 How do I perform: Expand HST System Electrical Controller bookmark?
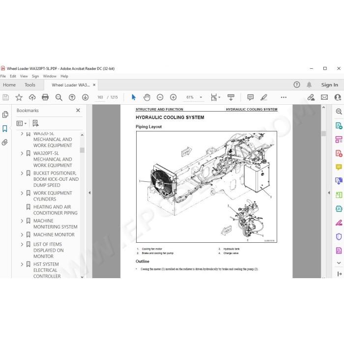coord(22,264)
